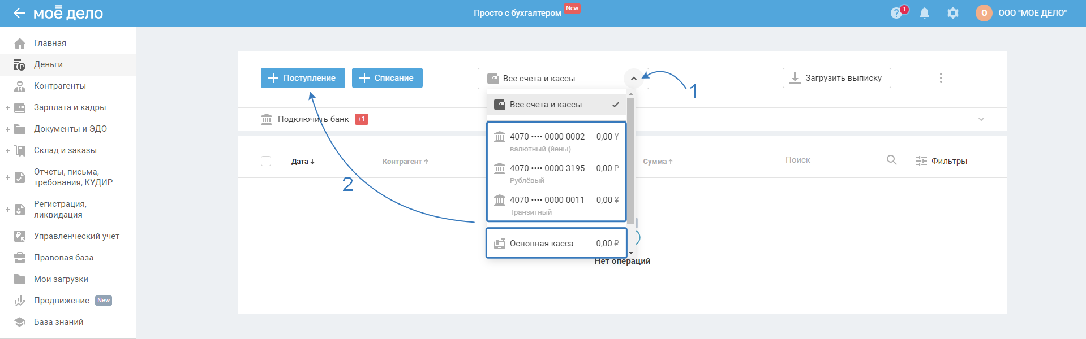Click the search magnifier icon
This screenshot has height=339, width=1086.
click(x=891, y=160)
